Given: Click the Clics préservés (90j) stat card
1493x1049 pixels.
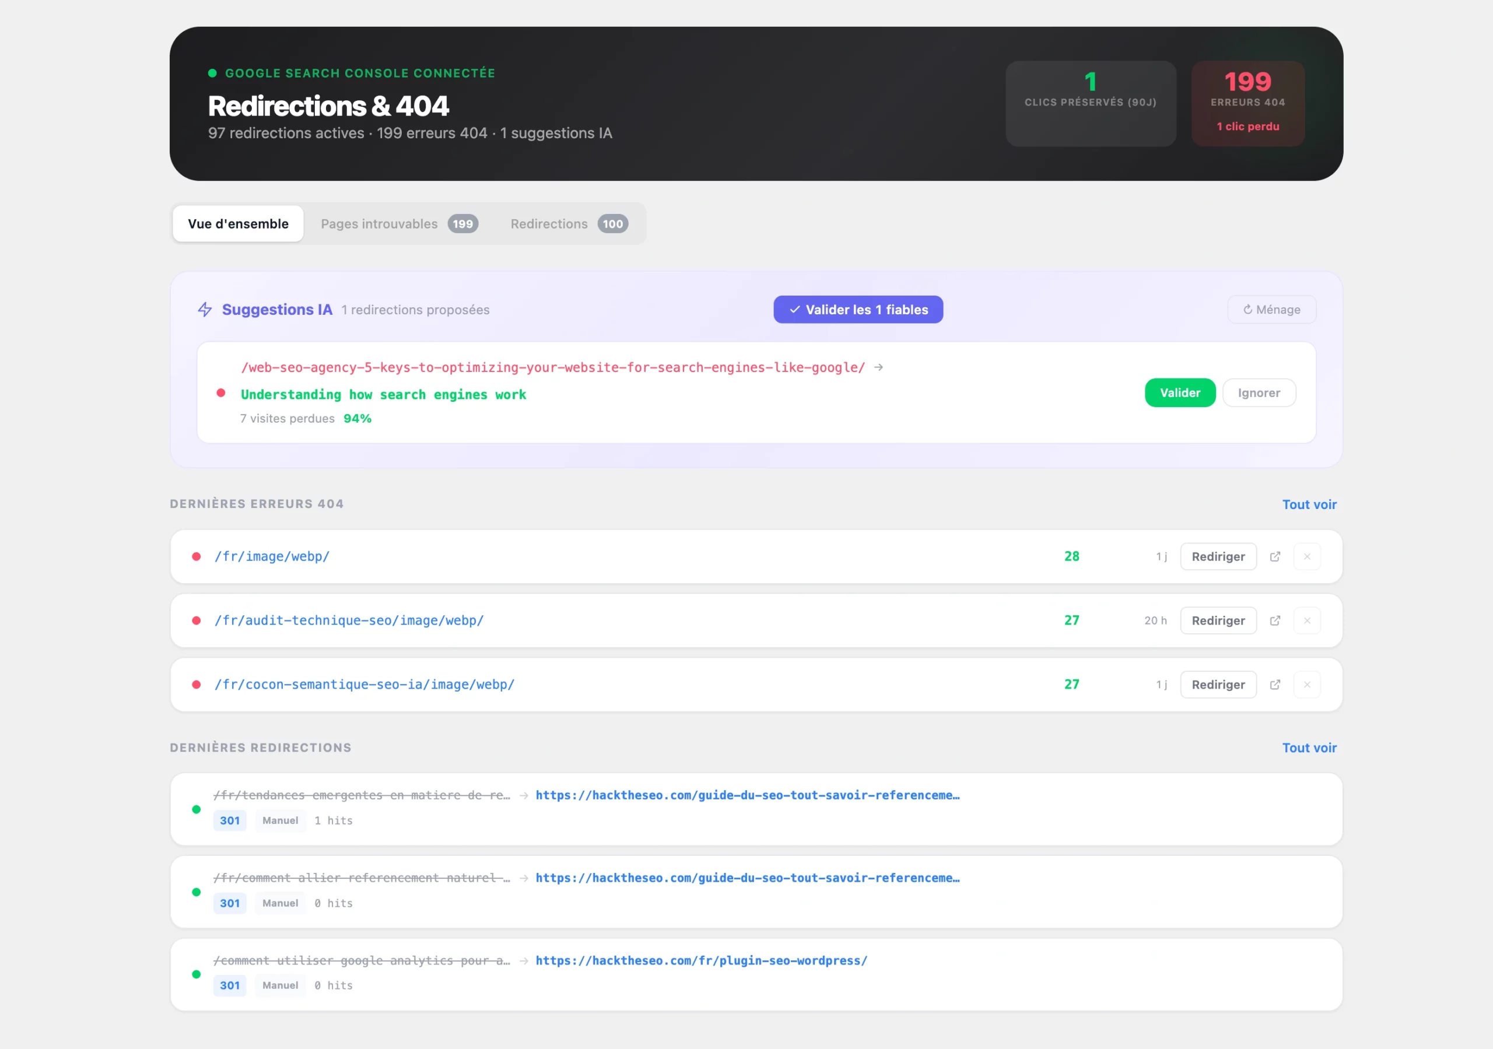Looking at the screenshot, I should [x=1091, y=103].
